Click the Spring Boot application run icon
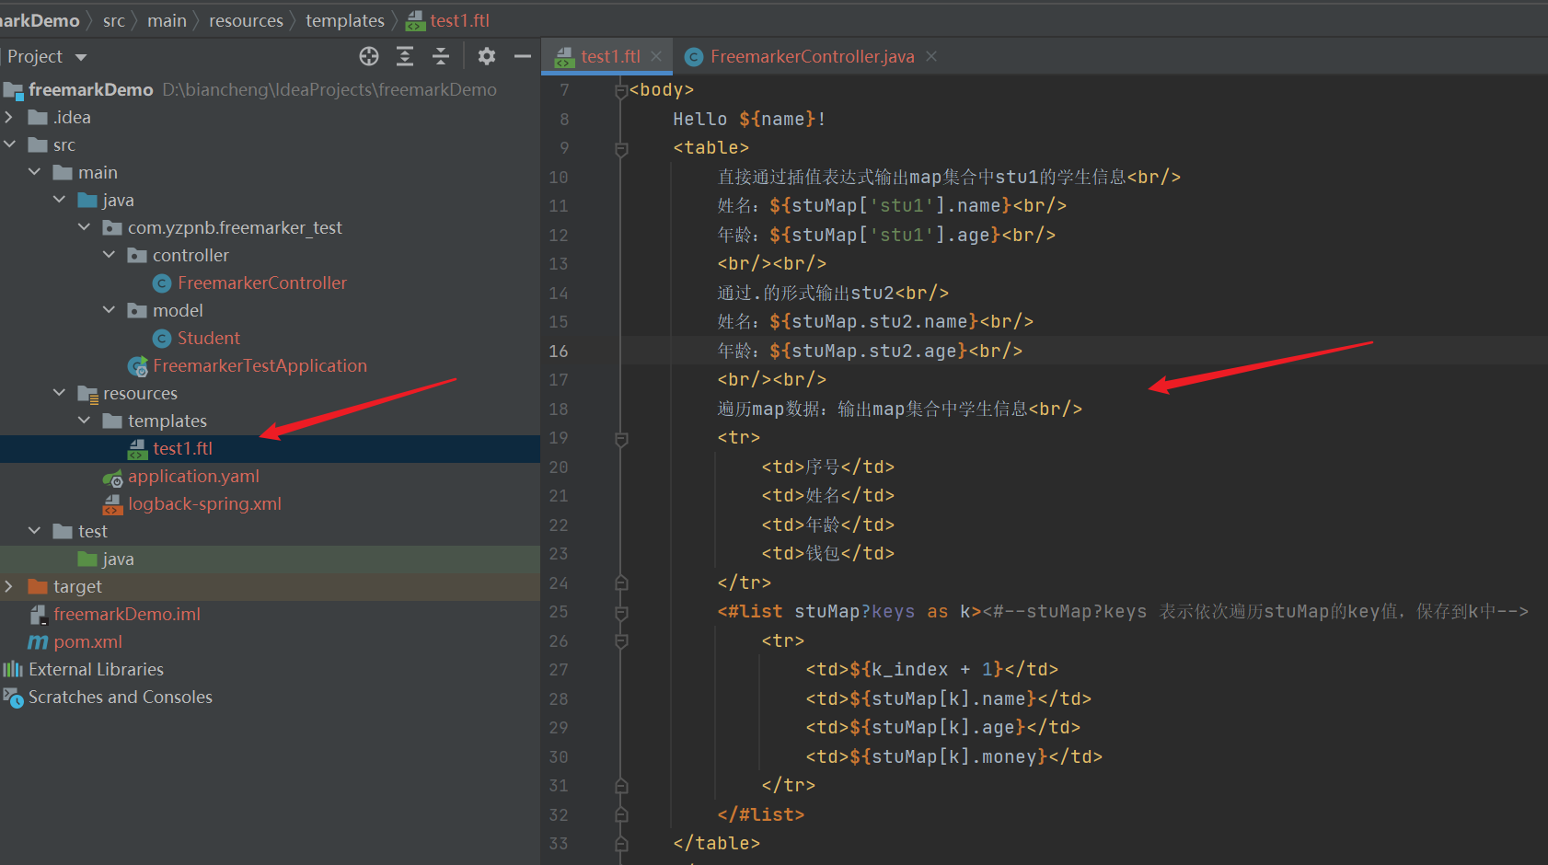Image resolution: width=1548 pixels, height=865 pixels. point(138,366)
